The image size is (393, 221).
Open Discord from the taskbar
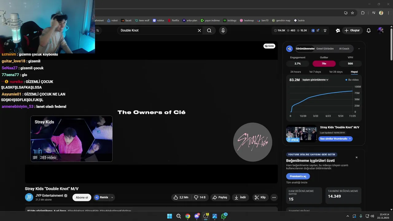[197, 216]
